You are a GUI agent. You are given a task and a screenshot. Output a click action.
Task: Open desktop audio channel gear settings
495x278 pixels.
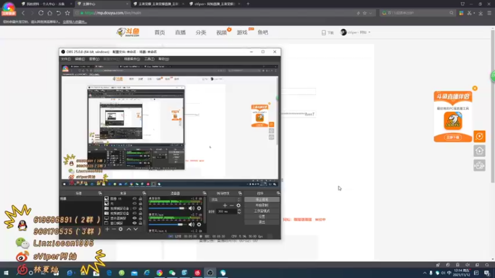tap(199, 208)
